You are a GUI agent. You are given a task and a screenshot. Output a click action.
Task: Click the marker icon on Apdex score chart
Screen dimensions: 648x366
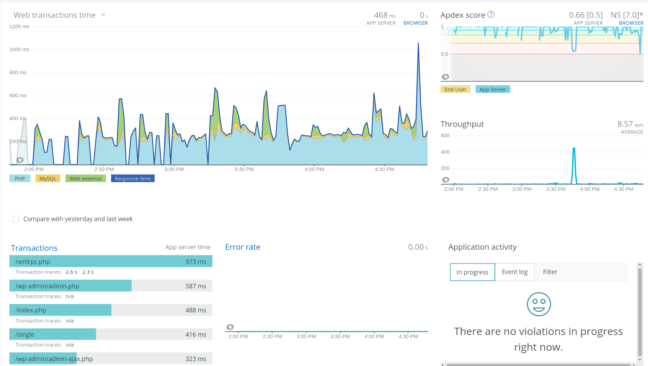pyautogui.click(x=445, y=77)
